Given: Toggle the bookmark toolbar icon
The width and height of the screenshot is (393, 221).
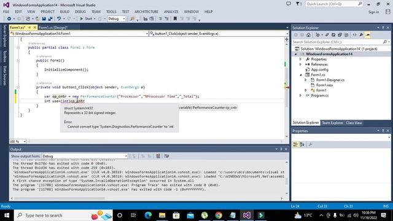Looking at the screenshot, I should (x=175, y=19).
